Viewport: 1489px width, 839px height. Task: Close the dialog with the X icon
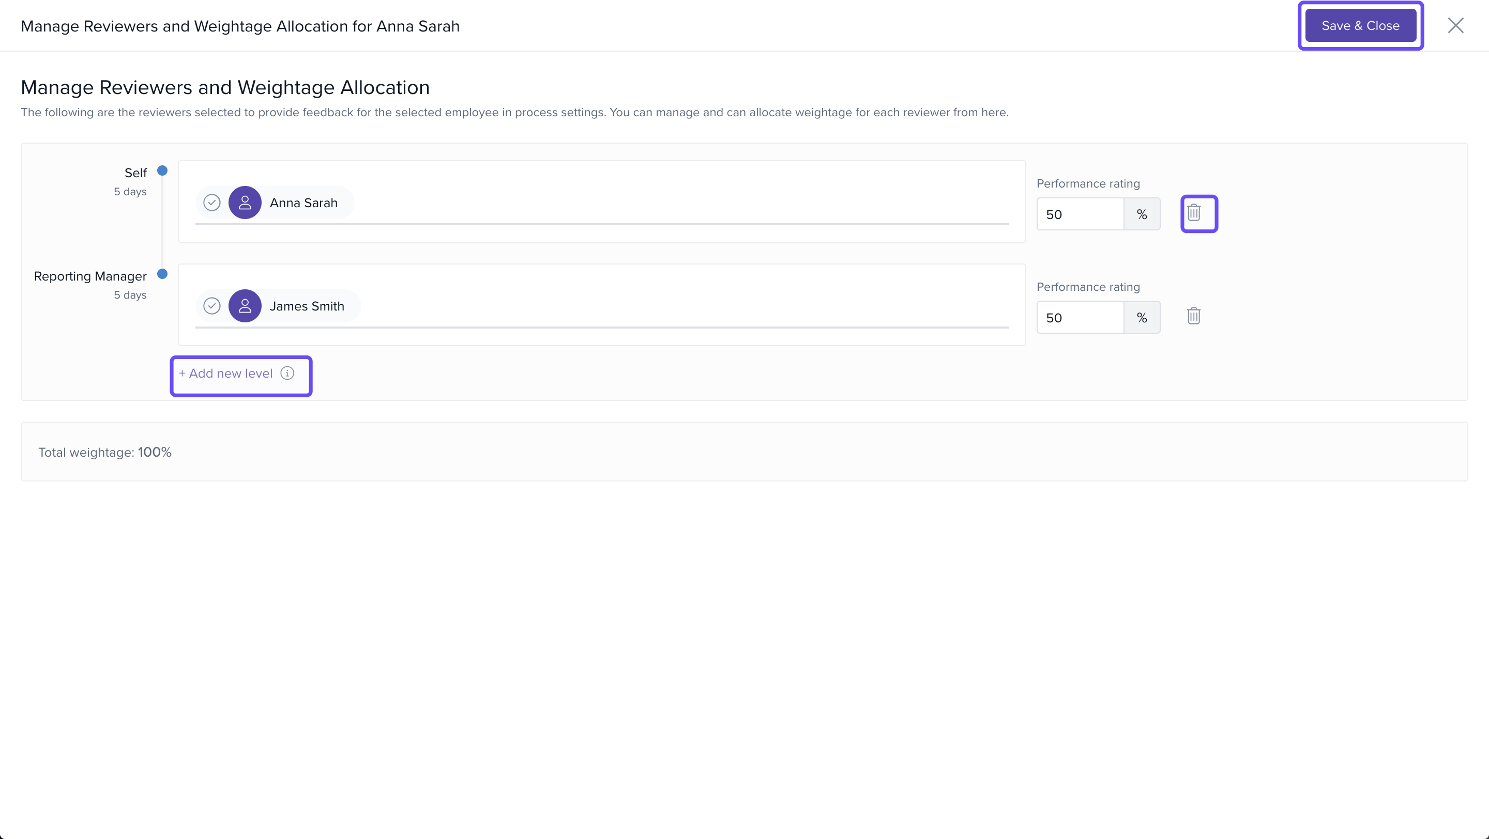point(1455,25)
